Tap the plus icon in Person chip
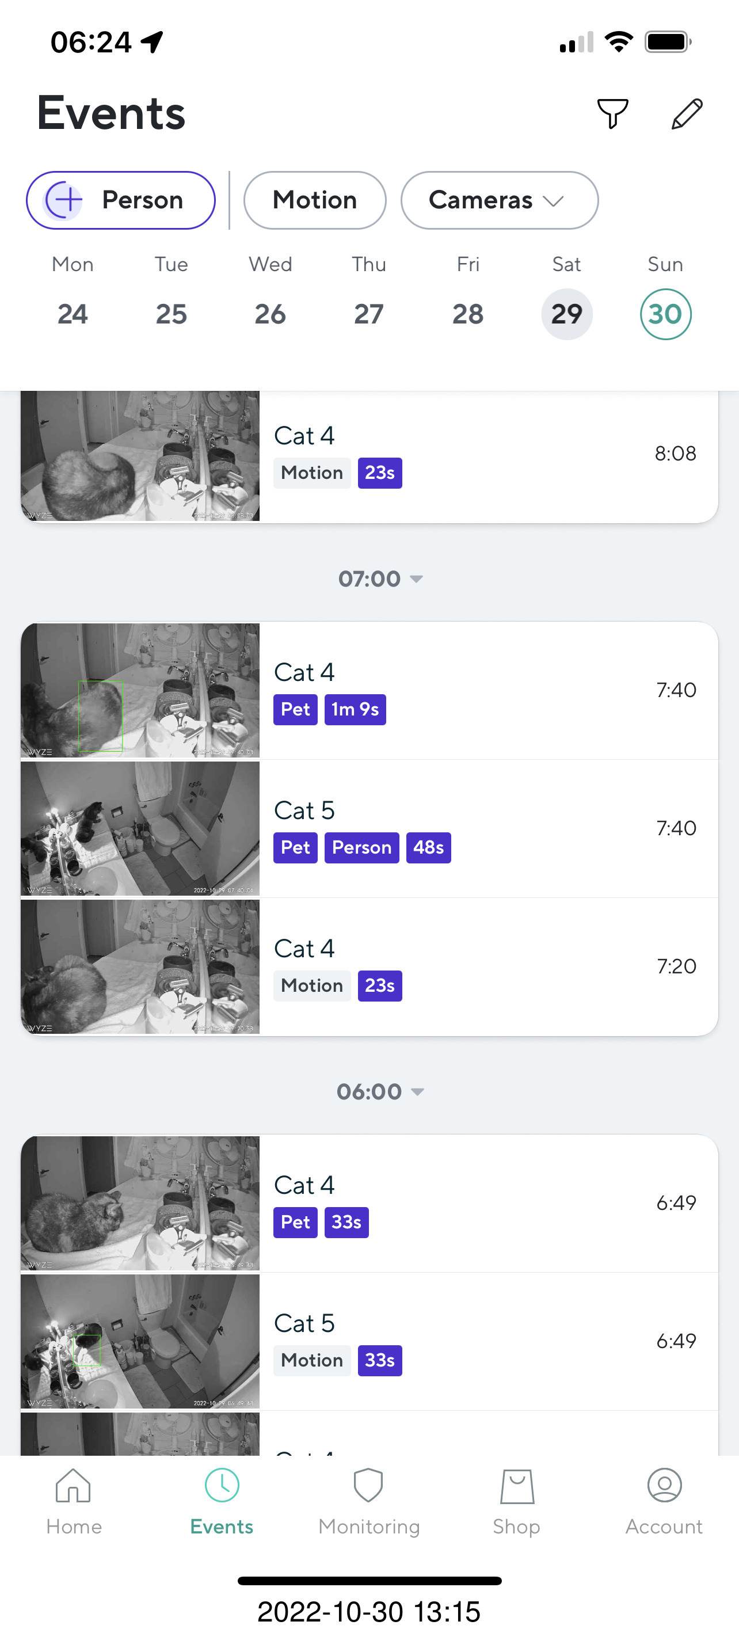 [64, 200]
